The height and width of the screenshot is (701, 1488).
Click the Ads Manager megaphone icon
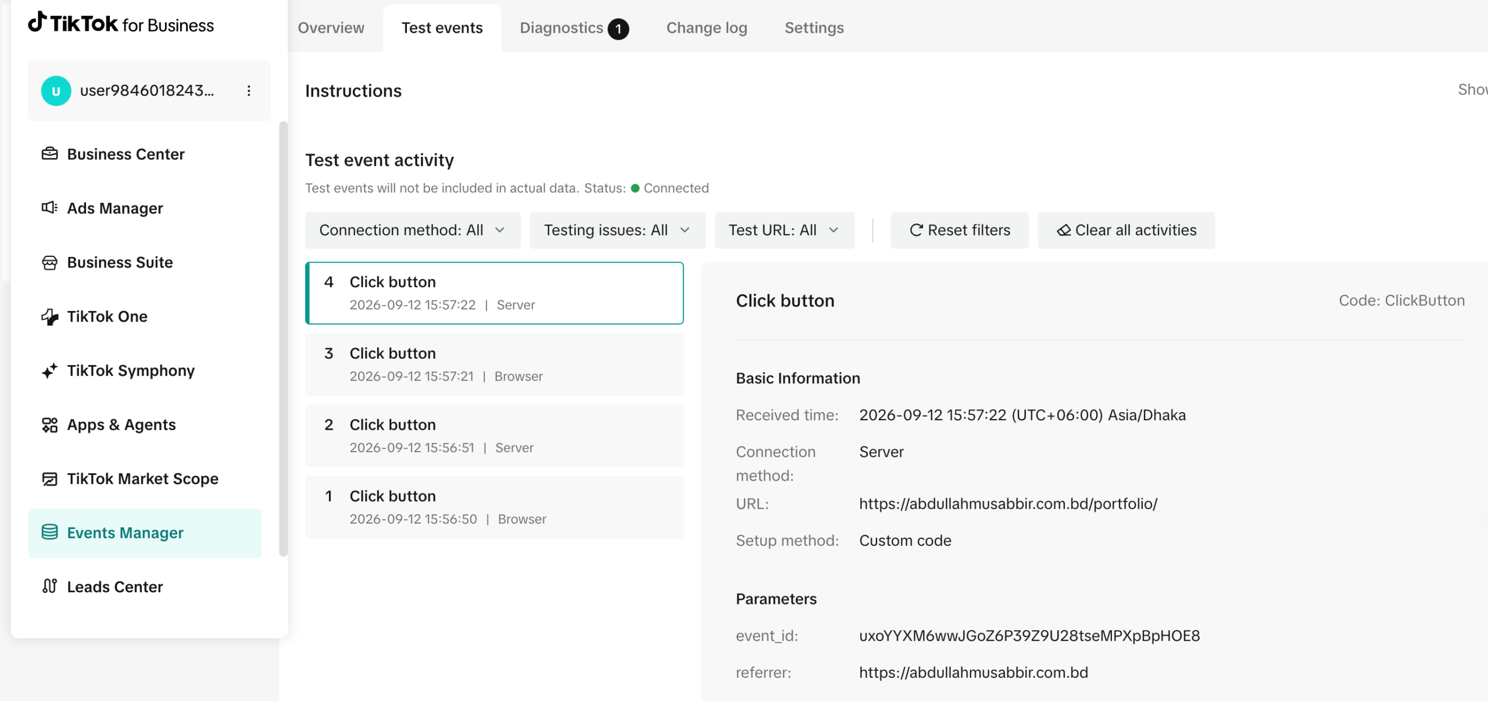click(x=50, y=208)
